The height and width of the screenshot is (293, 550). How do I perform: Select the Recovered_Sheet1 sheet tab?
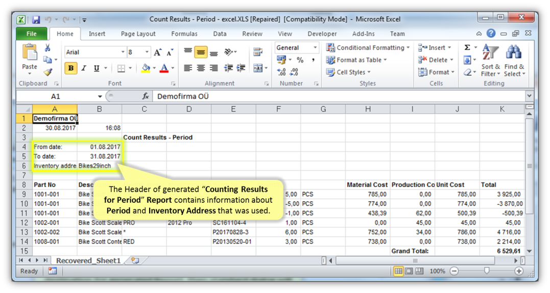tap(88, 260)
